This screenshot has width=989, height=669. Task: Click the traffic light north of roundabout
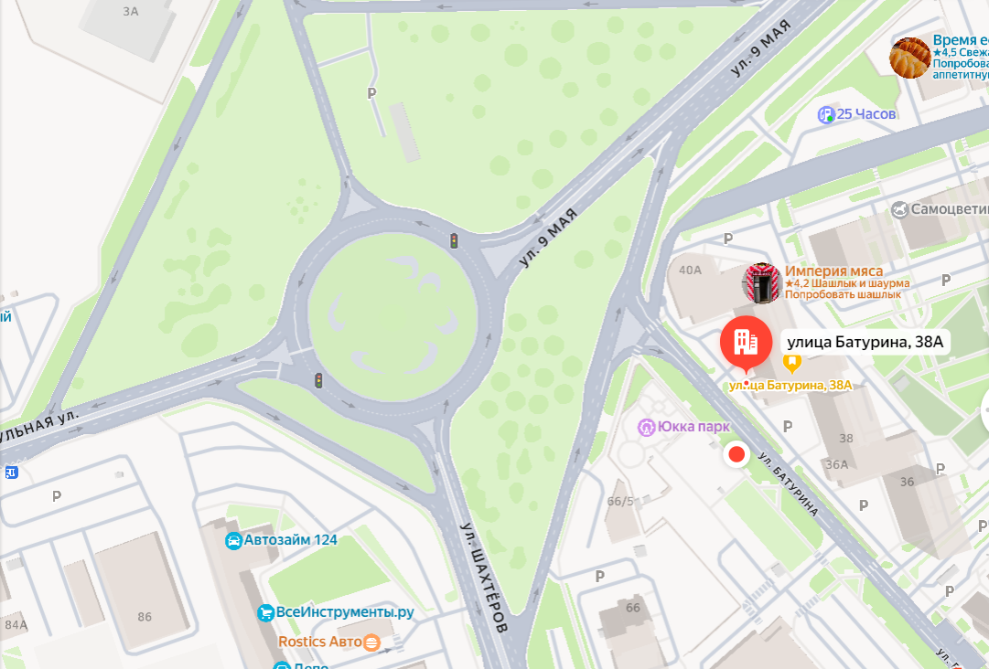point(454,240)
